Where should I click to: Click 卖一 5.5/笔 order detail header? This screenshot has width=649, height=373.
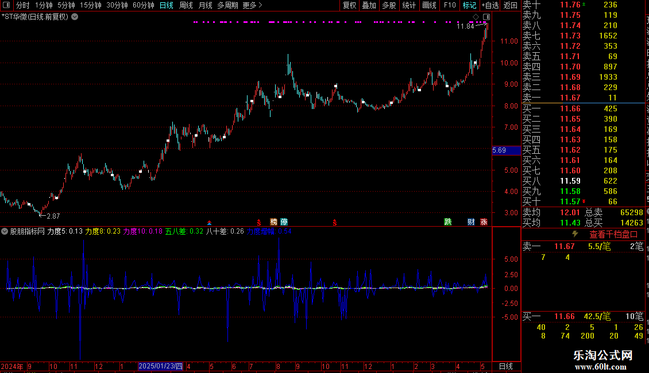(x=583, y=247)
